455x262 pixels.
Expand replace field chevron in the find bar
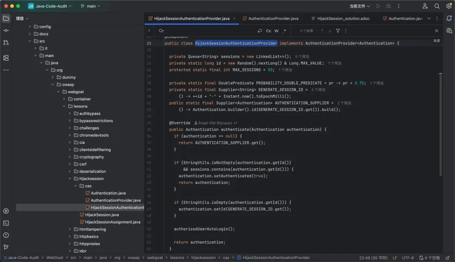149,30
